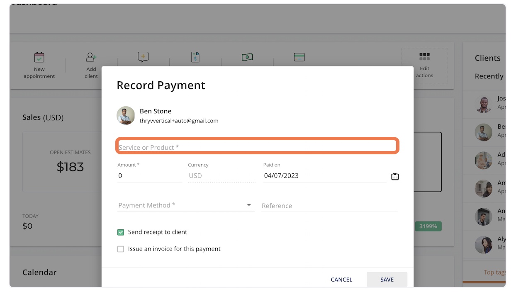Click into the Amount field
Screen dimensions: 516x297
(x=150, y=176)
